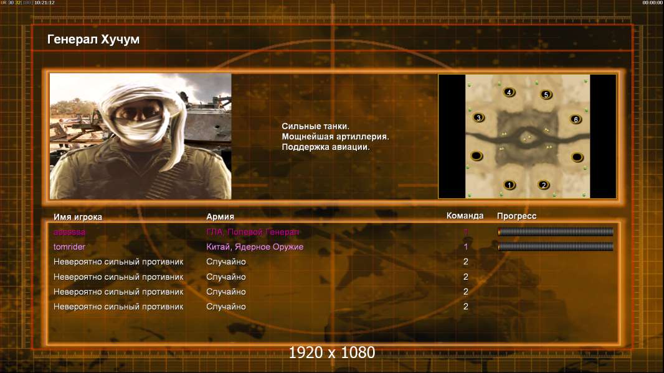Click the loading progress bar for tomrider
The width and height of the screenshot is (664, 373).
coord(556,246)
